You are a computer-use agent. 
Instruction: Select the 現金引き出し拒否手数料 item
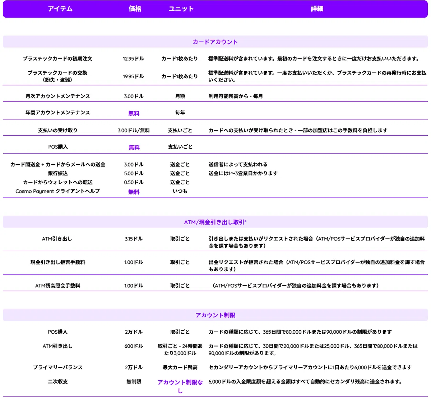click(57, 262)
